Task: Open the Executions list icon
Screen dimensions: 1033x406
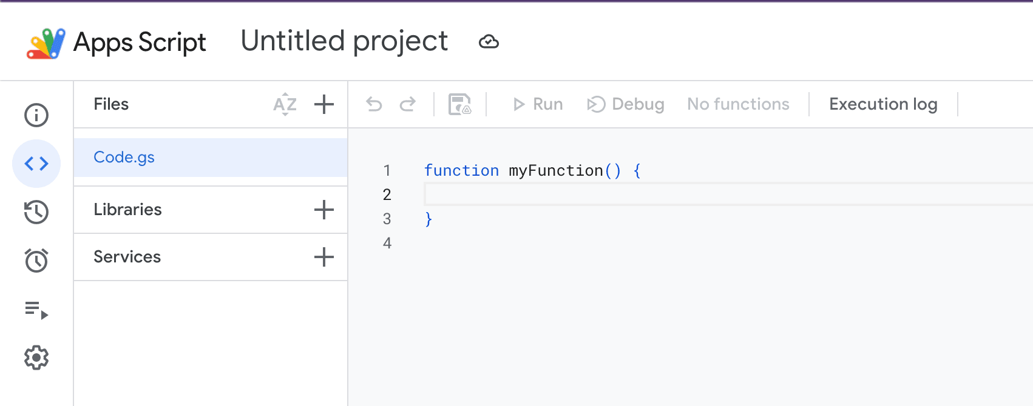Action: [36, 310]
